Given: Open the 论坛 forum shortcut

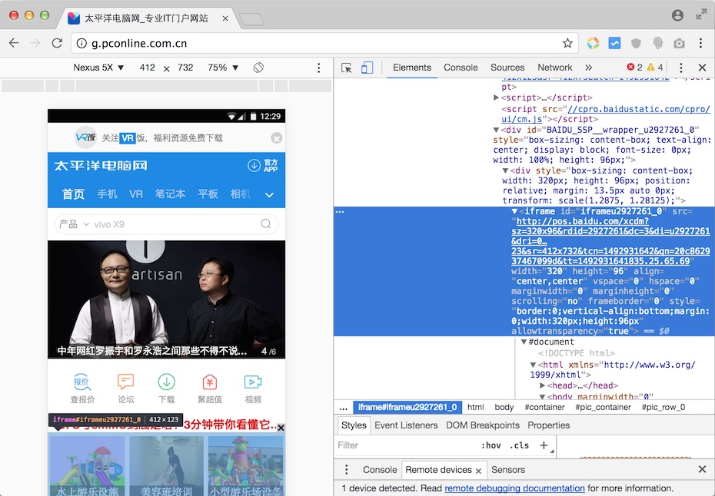Looking at the screenshot, I should coord(126,389).
